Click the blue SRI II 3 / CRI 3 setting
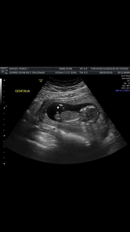The height and width of the screenshot is (232, 130). point(123,91)
